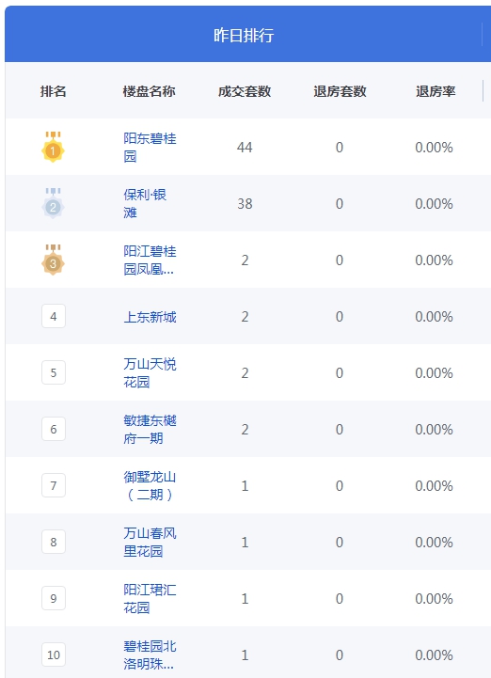Click the silver second-place medal icon

53,204
